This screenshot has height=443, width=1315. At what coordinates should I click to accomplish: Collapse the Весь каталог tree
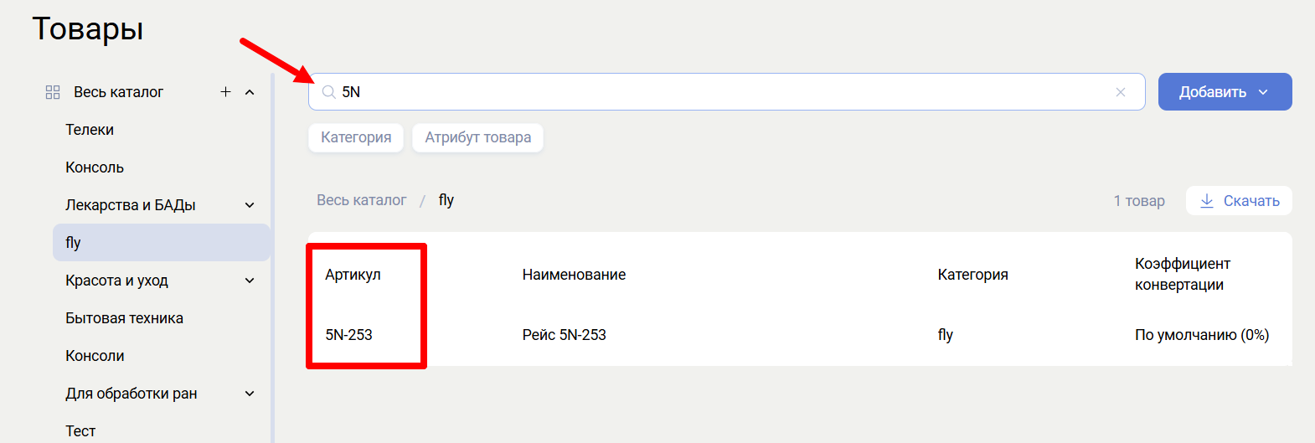click(250, 92)
